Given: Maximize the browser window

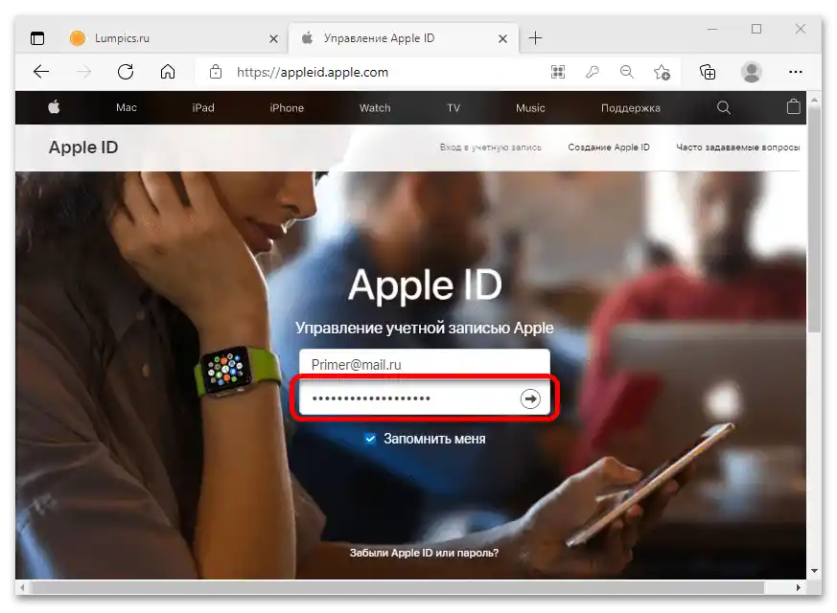Looking at the screenshot, I should (756, 29).
